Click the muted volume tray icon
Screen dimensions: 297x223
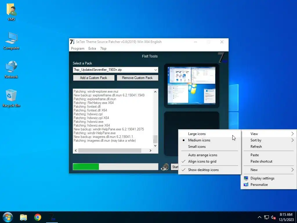tap(273, 217)
